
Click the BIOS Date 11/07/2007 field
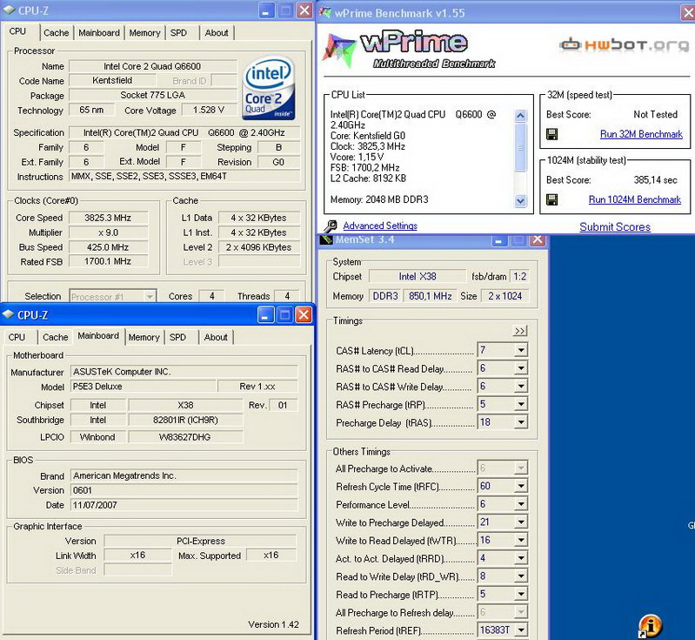(184, 505)
